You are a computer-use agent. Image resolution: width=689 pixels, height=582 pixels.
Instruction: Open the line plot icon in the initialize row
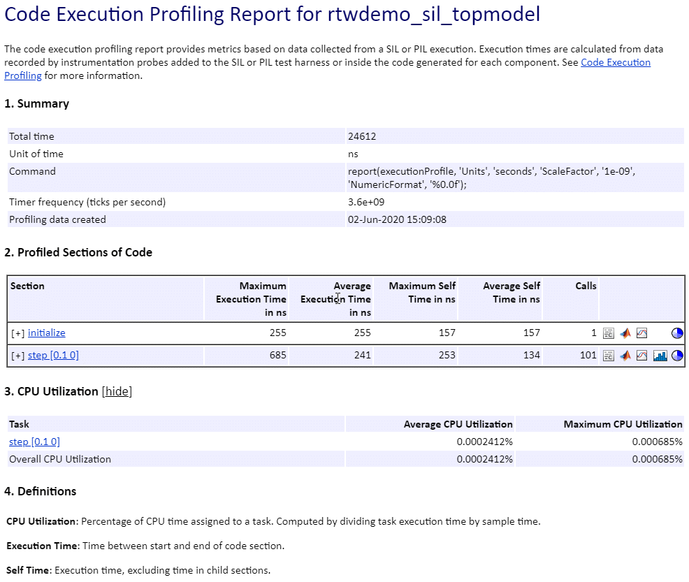[x=642, y=333]
